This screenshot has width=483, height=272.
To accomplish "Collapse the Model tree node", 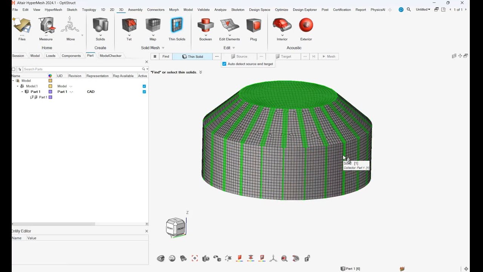I will tap(13, 81).
